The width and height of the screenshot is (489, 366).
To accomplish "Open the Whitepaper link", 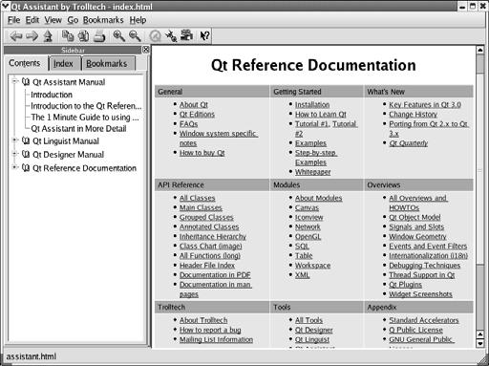I will [313, 172].
